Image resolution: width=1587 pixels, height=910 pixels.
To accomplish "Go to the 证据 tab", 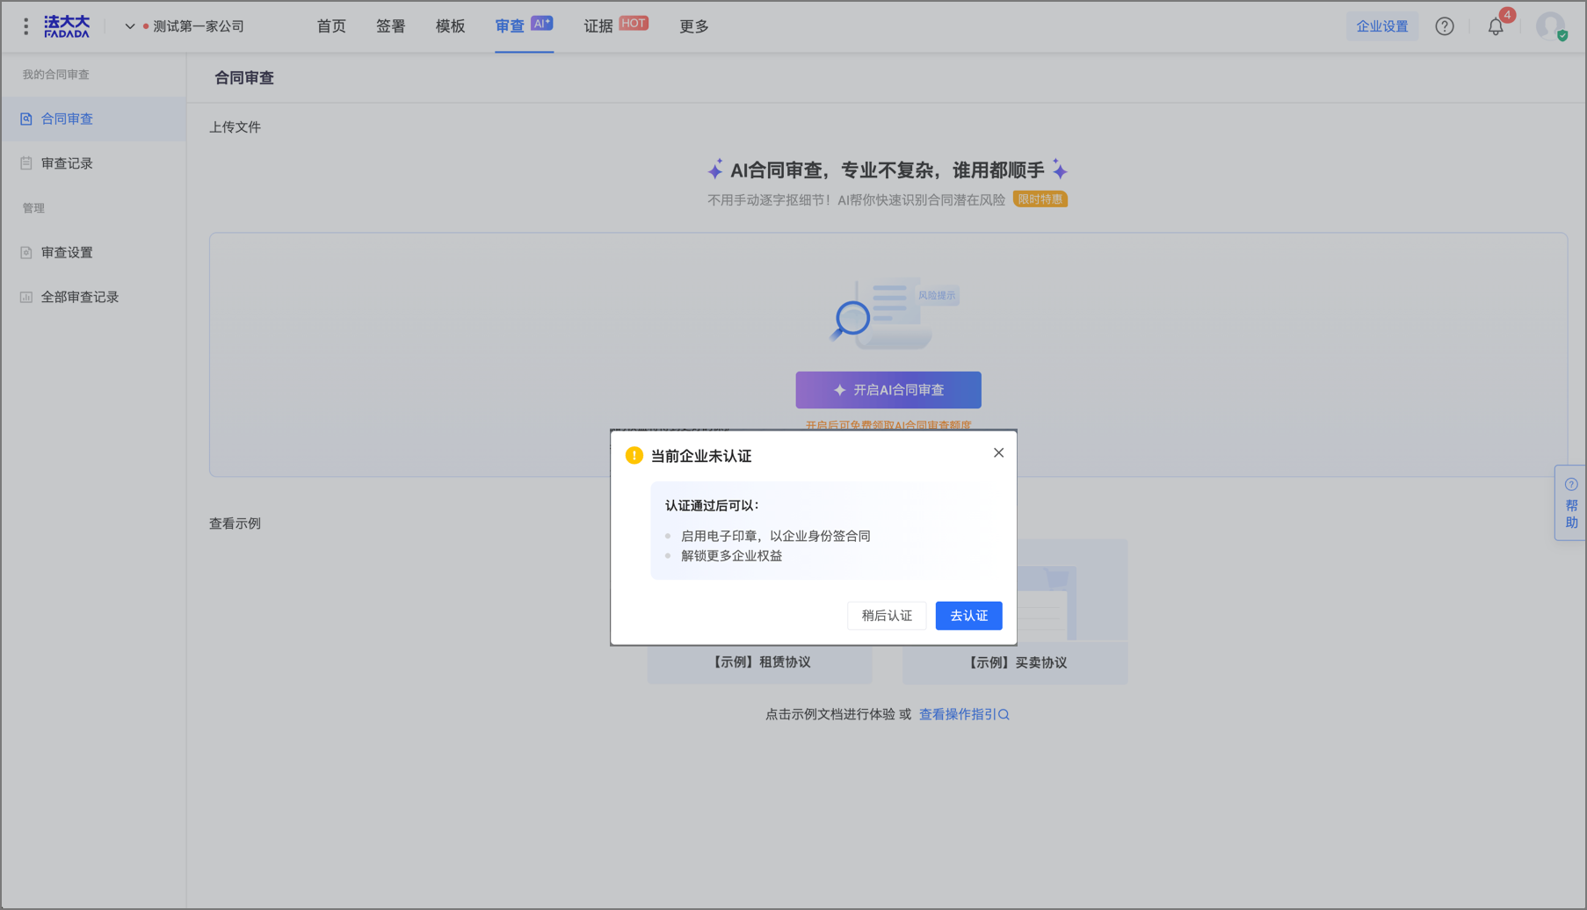I will click(x=598, y=26).
